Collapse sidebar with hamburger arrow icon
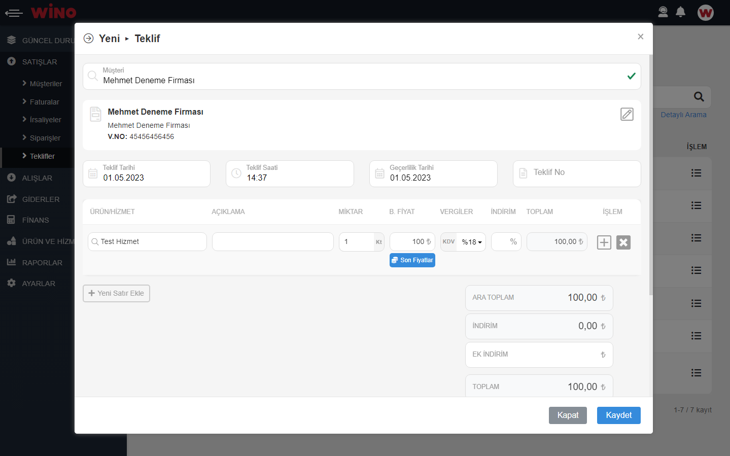The height and width of the screenshot is (456, 730). [x=14, y=13]
